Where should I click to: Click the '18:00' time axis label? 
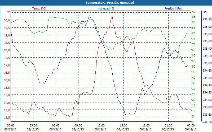(146, 126)
